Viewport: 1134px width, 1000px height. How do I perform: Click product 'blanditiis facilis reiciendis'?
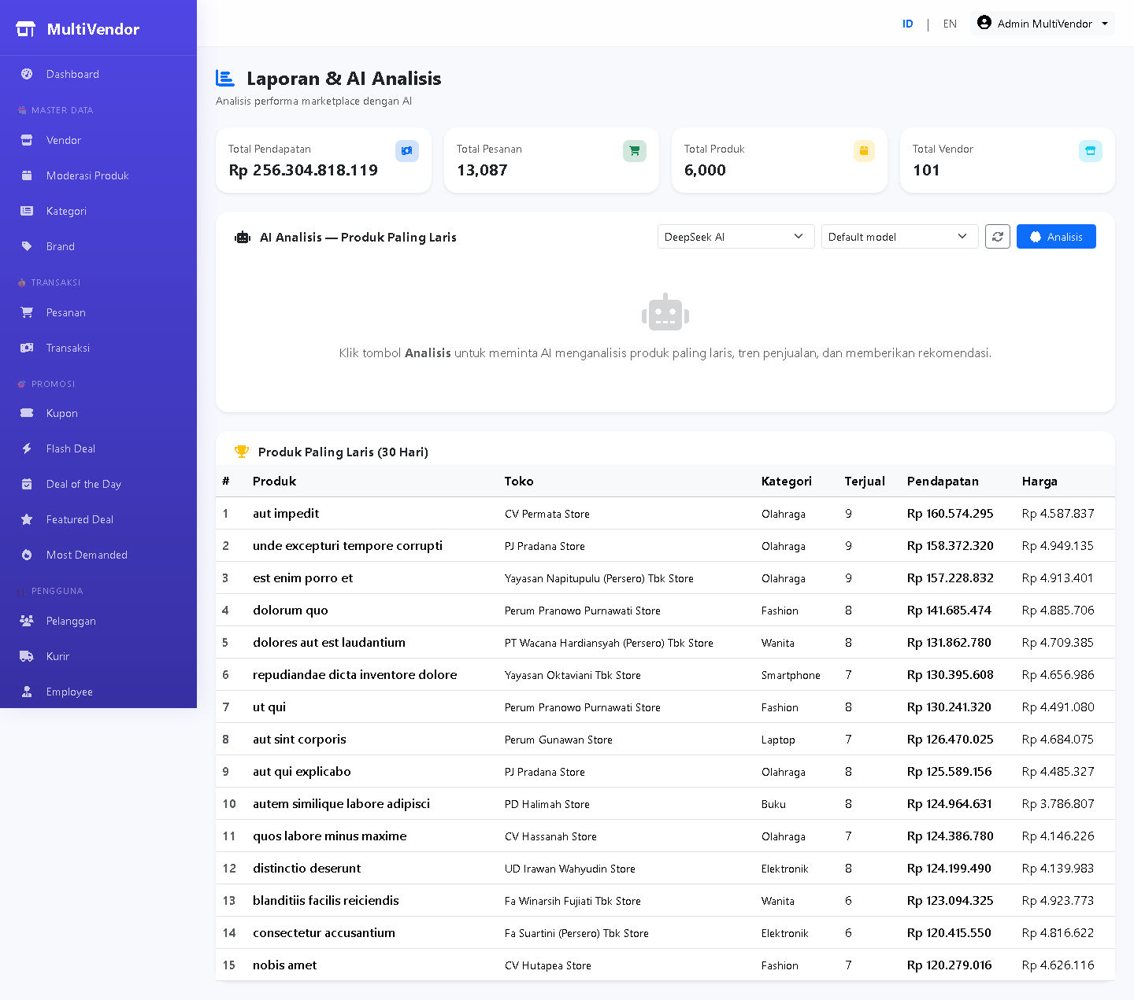[326, 900]
